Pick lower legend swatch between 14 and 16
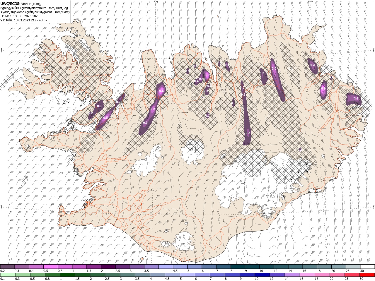 coord(292,275)
